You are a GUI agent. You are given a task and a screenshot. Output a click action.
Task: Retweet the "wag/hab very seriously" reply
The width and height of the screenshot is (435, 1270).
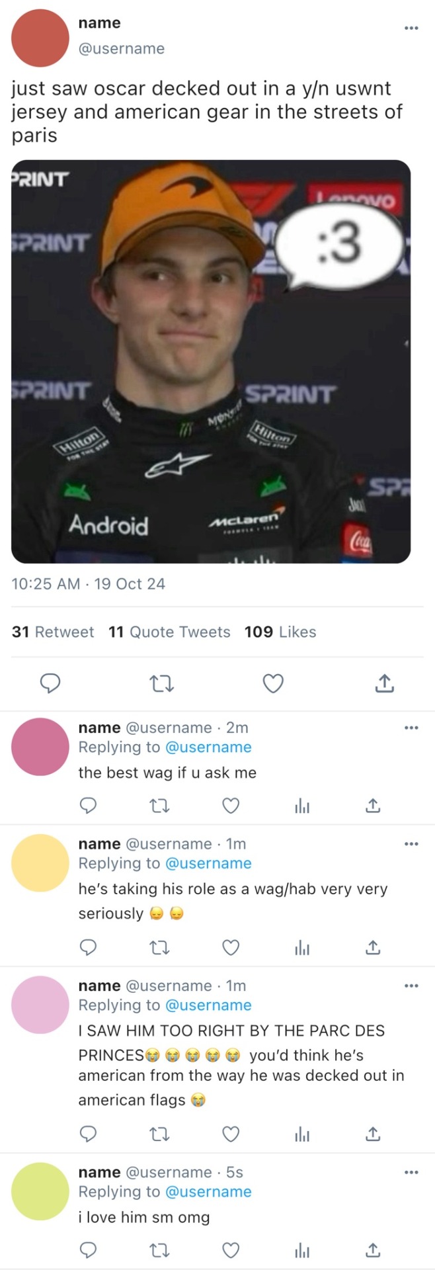[159, 948]
